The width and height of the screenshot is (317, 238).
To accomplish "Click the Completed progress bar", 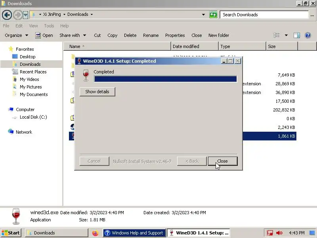I will [165, 79].
